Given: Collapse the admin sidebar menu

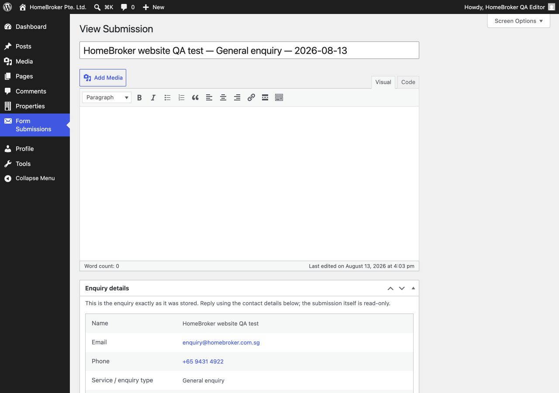Looking at the screenshot, I should click(x=35, y=178).
